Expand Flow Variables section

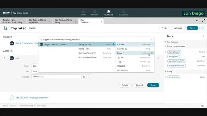coord(166,42)
